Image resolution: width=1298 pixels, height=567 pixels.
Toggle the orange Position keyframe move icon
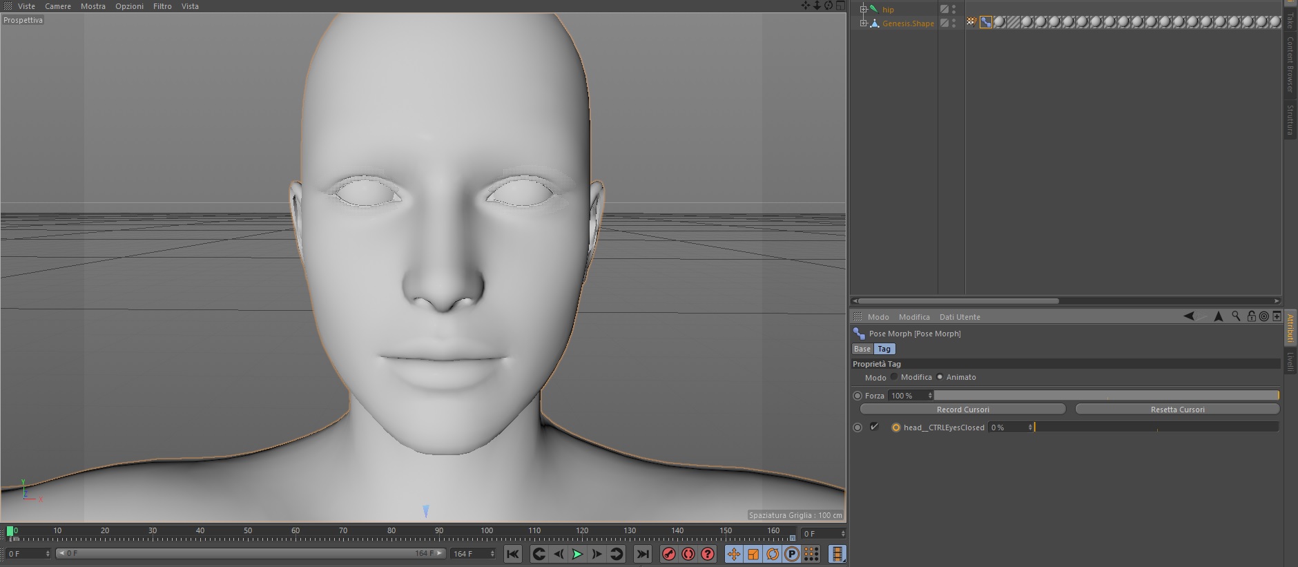733,554
